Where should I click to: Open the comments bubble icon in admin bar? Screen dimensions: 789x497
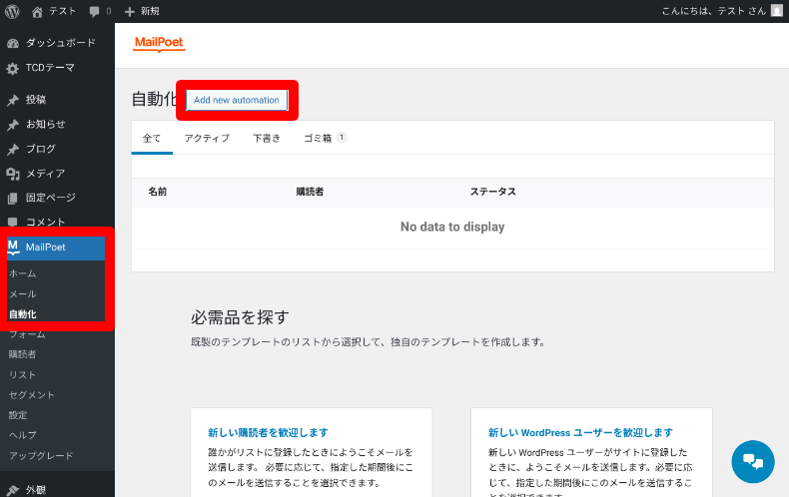coord(94,12)
